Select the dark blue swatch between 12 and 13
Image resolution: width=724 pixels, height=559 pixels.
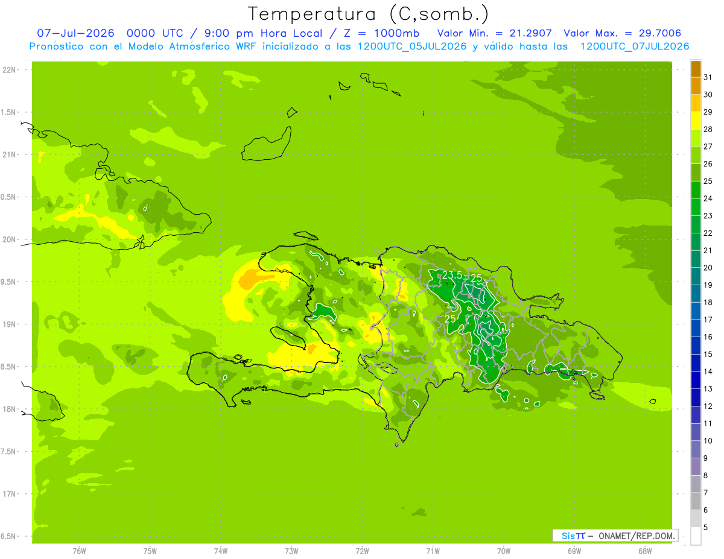(696, 397)
